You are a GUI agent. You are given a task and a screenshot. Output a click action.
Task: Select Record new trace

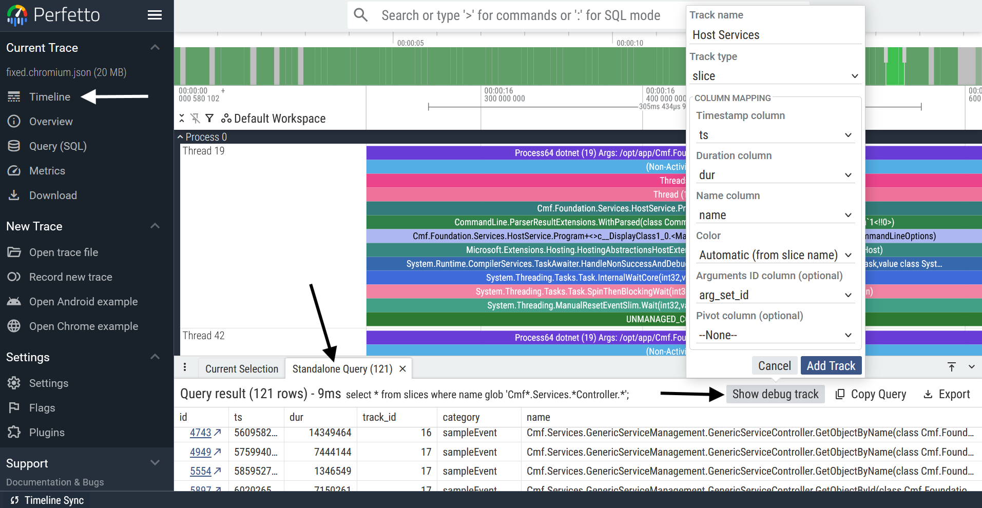70,277
